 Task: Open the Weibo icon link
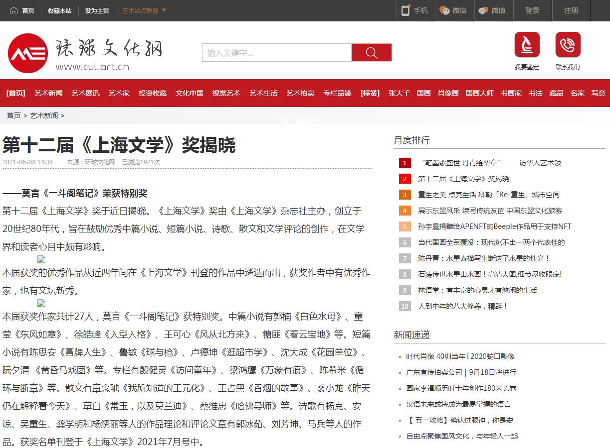[482, 10]
